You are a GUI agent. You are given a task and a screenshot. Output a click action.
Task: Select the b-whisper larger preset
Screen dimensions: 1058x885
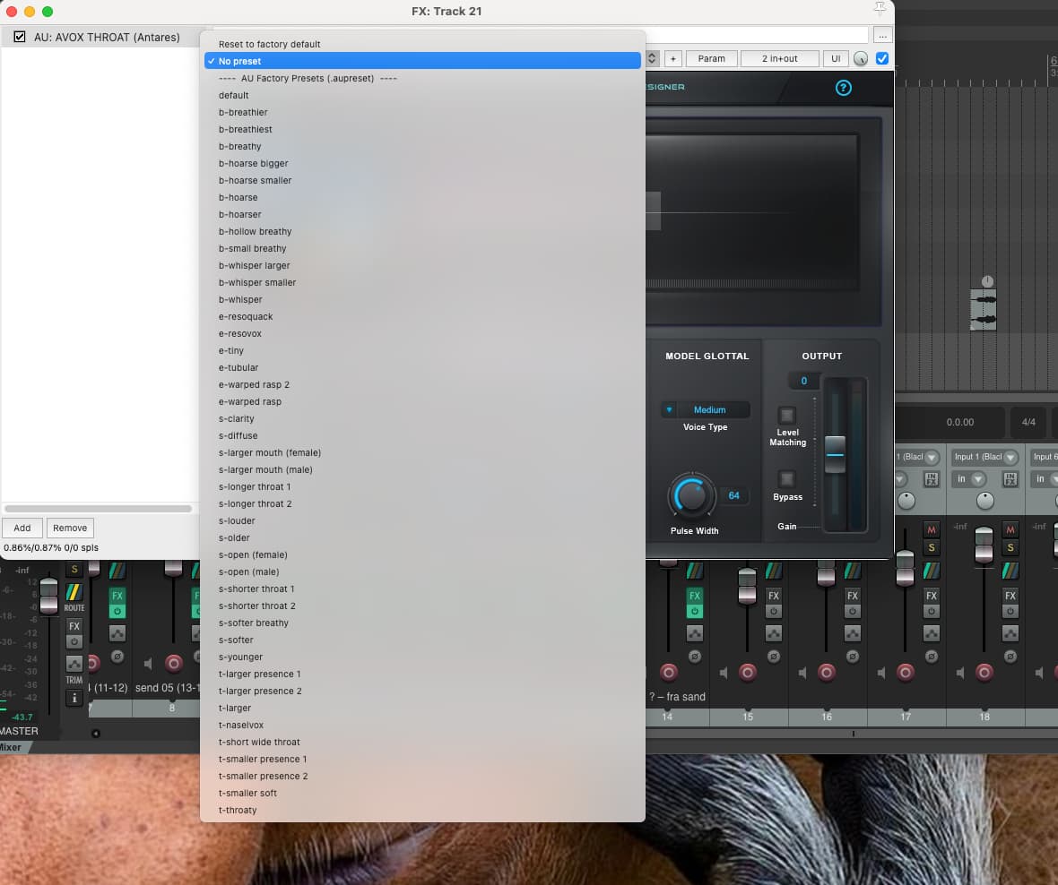click(x=422, y=265)
